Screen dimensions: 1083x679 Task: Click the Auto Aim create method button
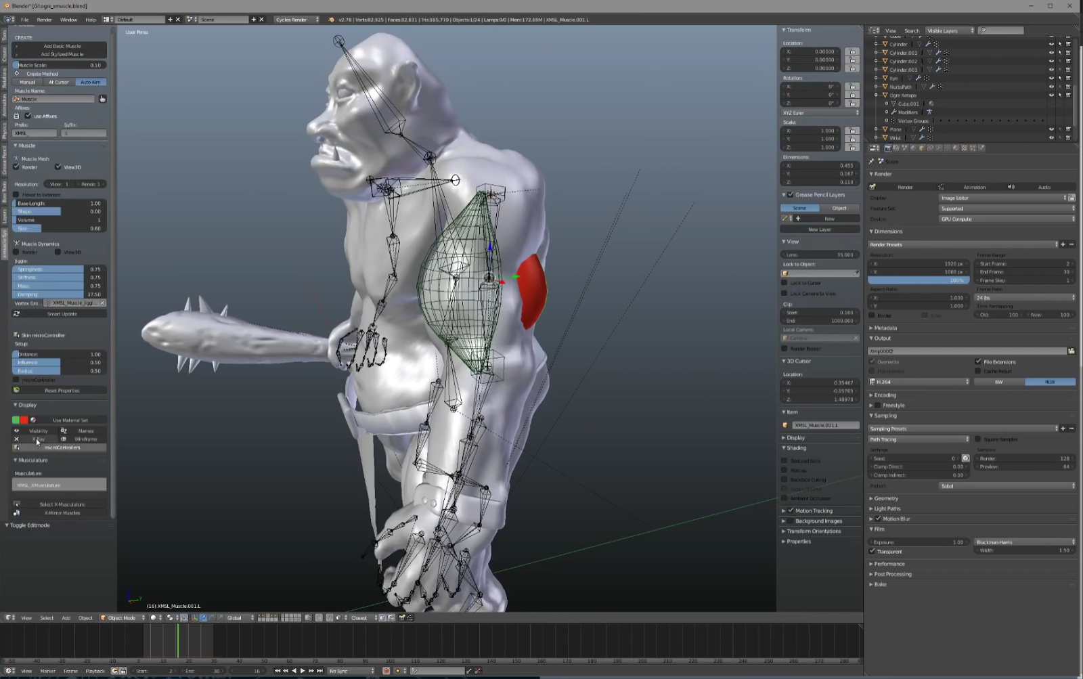89,82
